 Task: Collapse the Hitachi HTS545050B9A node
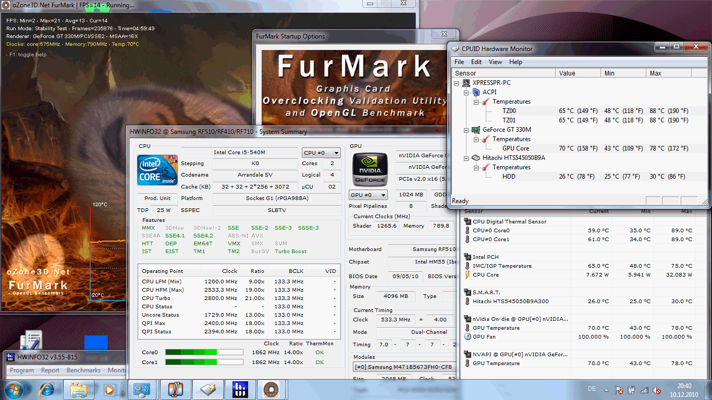[467, 158]
